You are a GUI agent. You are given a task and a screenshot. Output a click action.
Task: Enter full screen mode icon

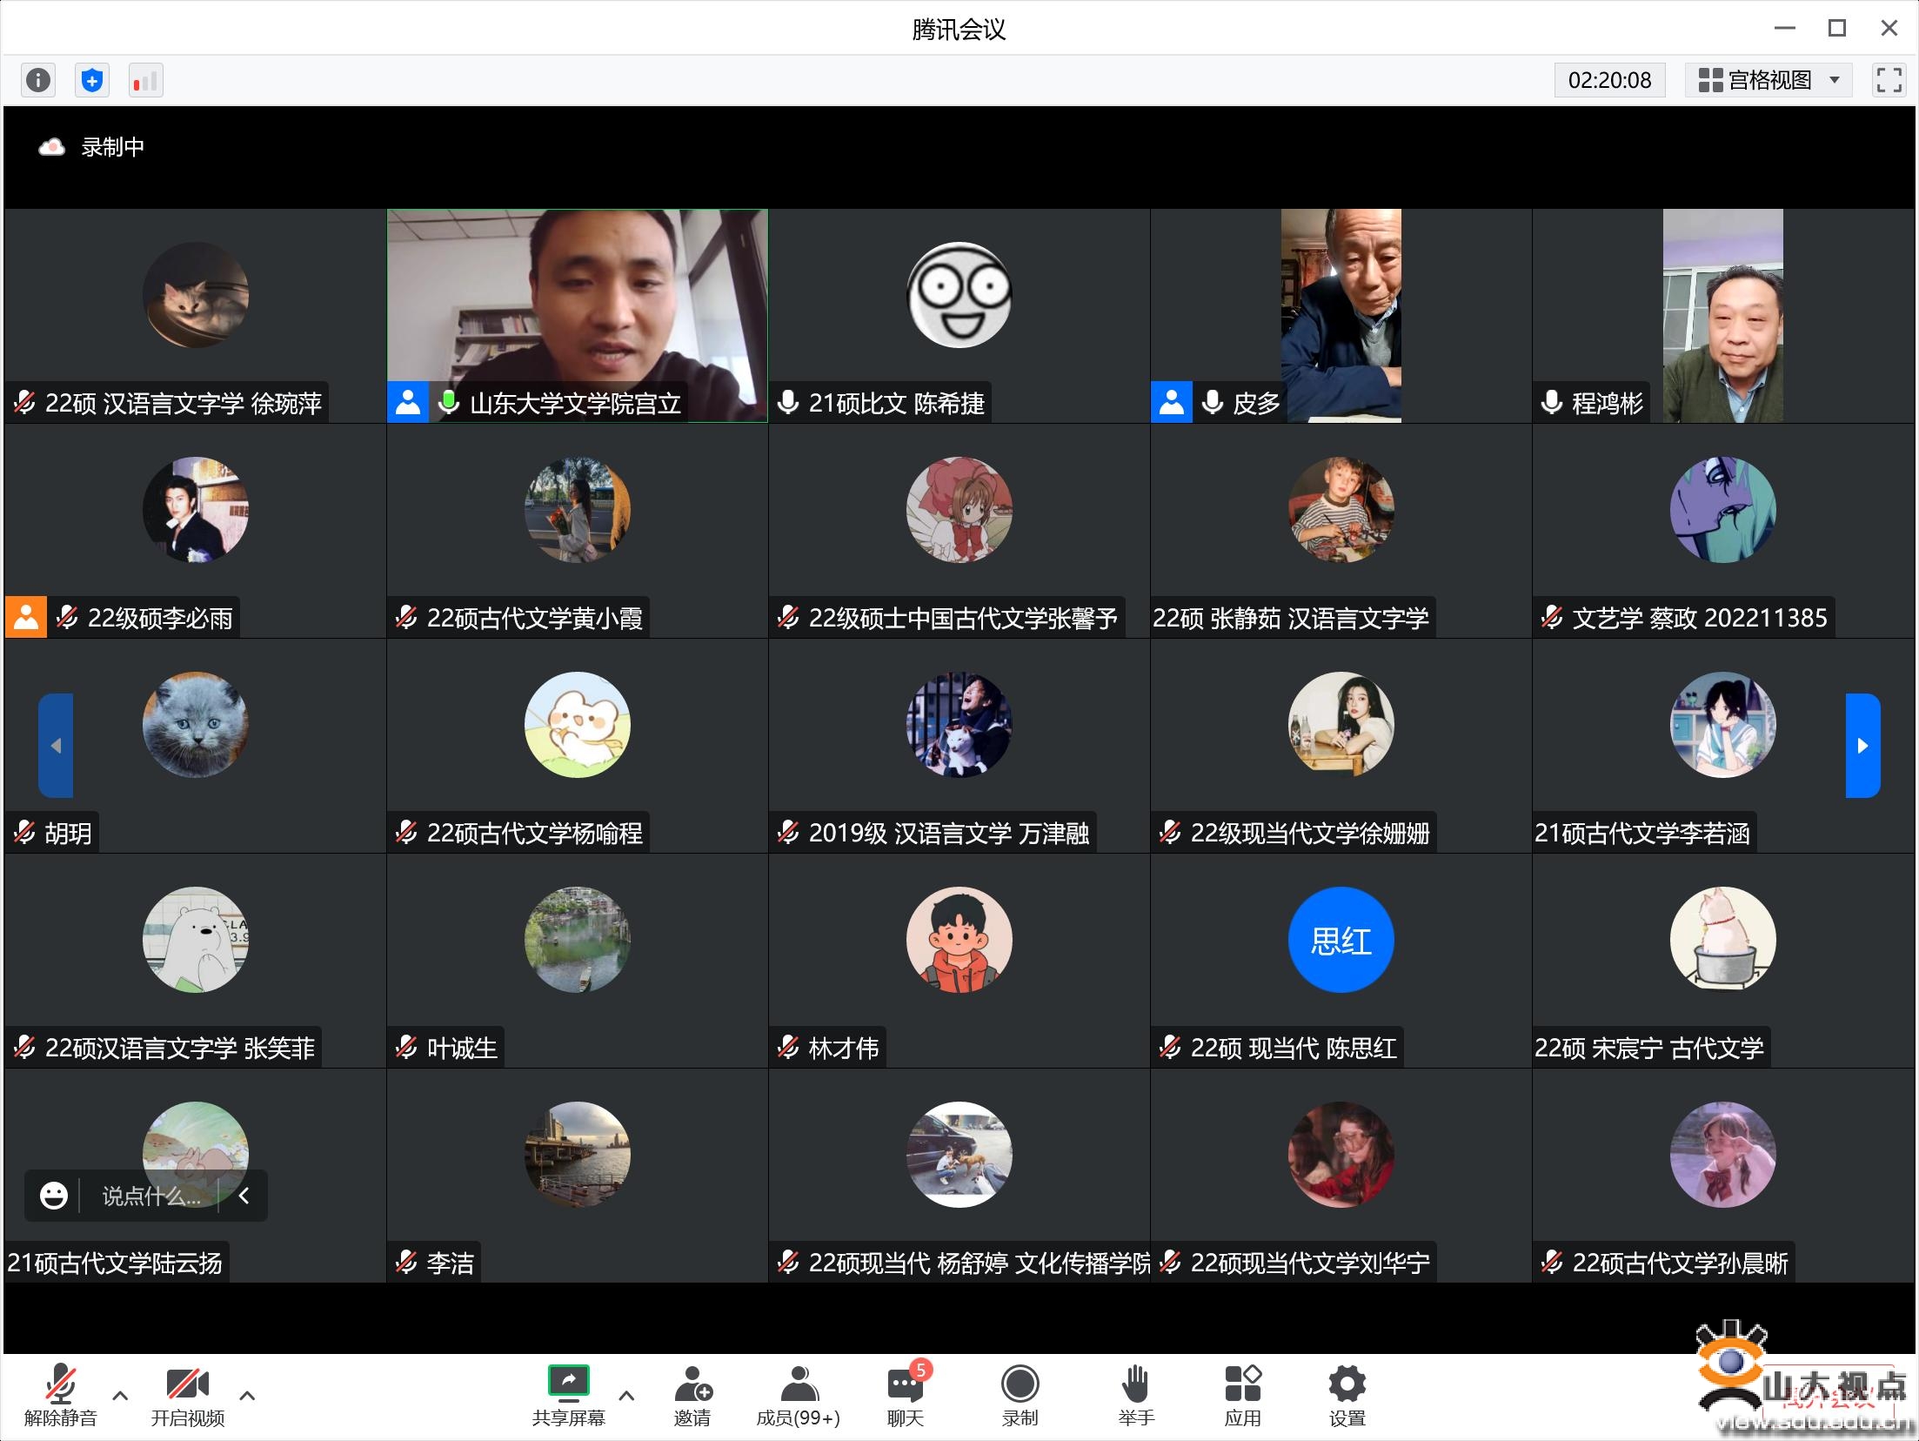(x=1889, y=80)
